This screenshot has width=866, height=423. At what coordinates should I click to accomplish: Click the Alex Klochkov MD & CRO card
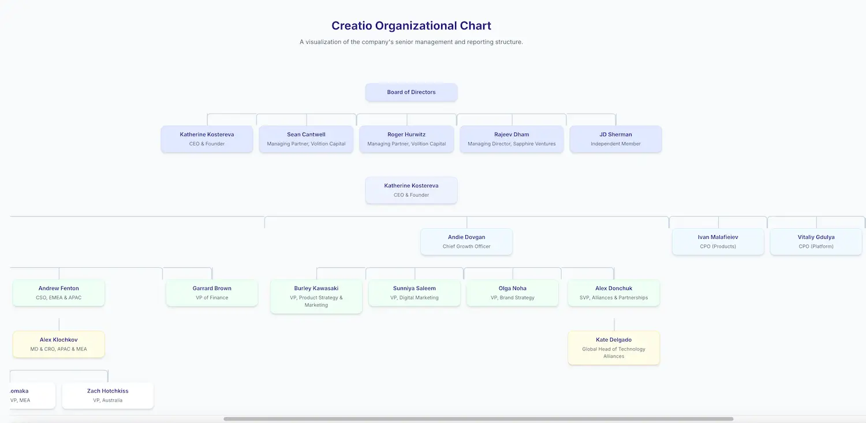coord(58,344)
